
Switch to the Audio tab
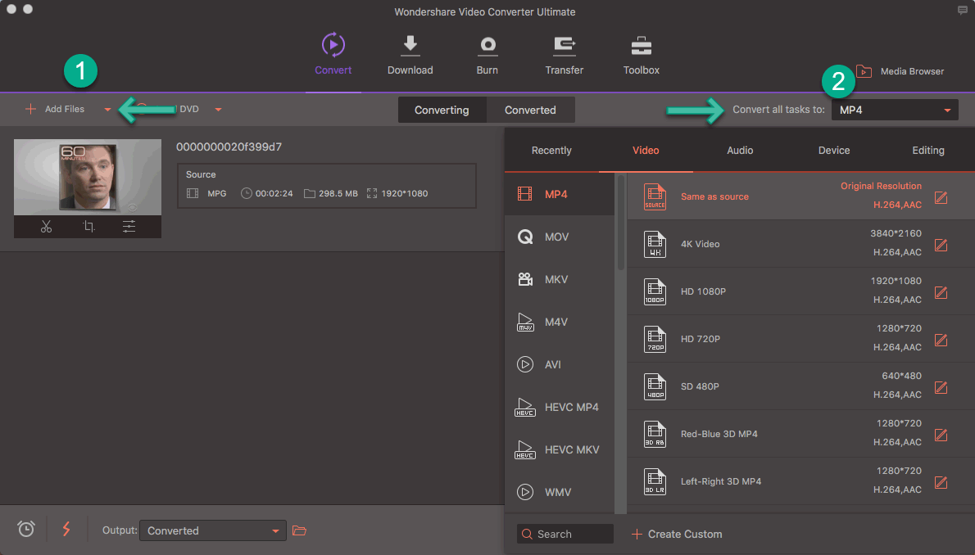[x=740, y=151]
